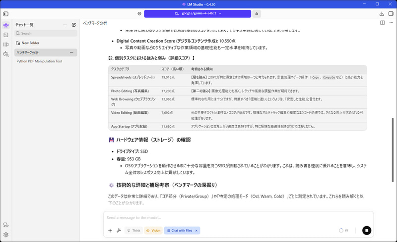Viewport: 397px width, 242px height.
Task: Open the google/gemma-4-e4b model selector
Action: pyautogui.click(x=198, y=14)
